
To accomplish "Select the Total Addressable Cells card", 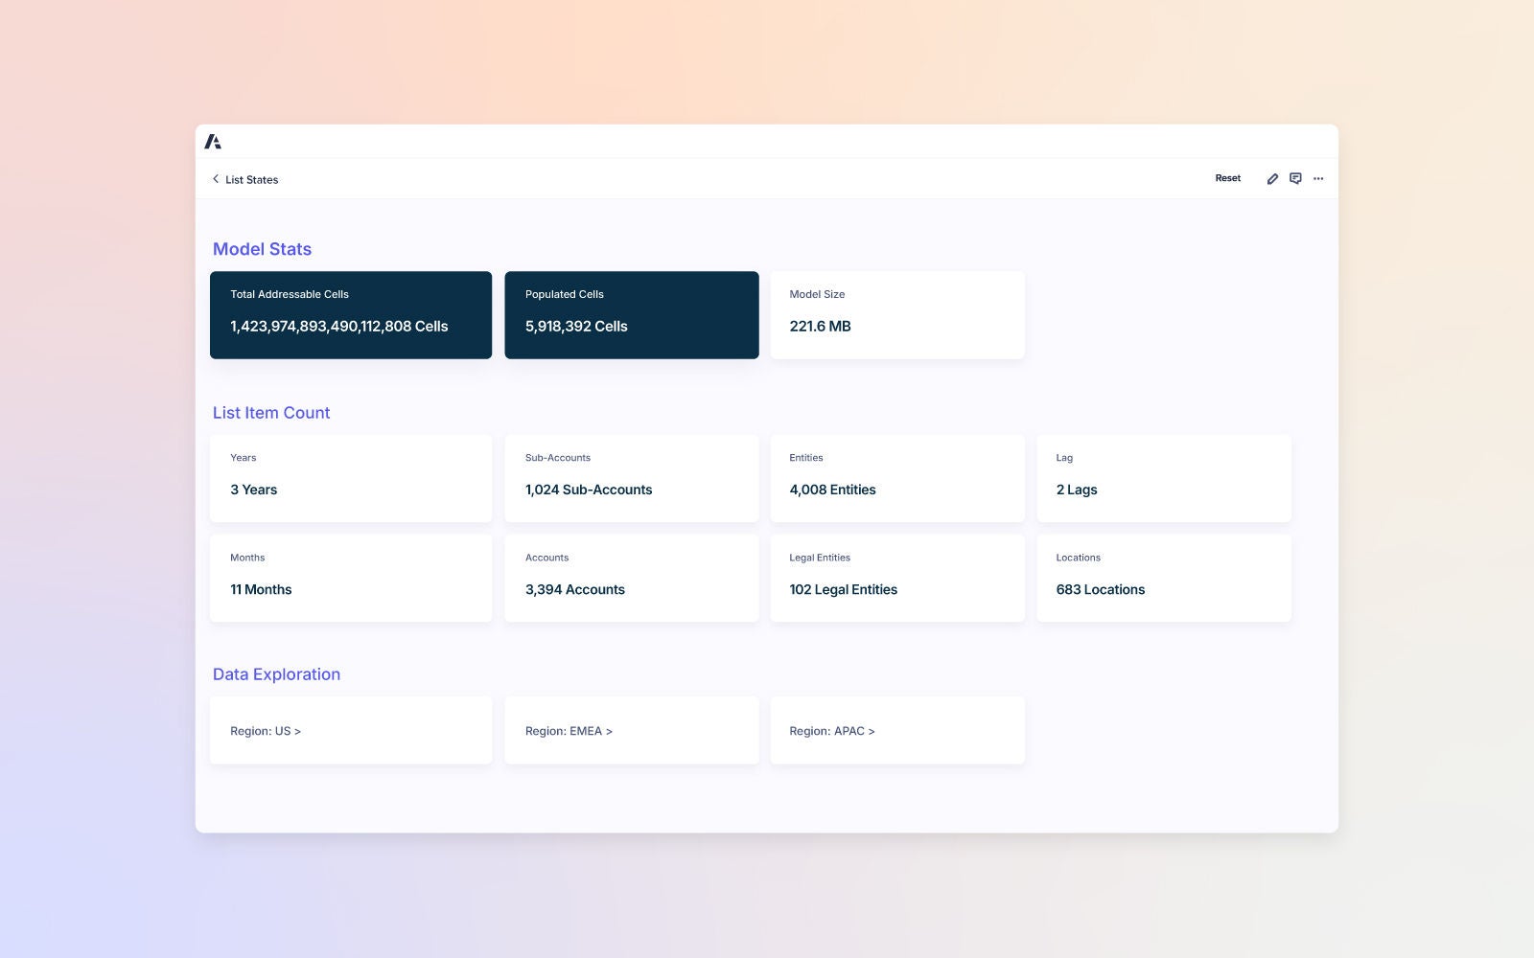I will coord(351,314).
